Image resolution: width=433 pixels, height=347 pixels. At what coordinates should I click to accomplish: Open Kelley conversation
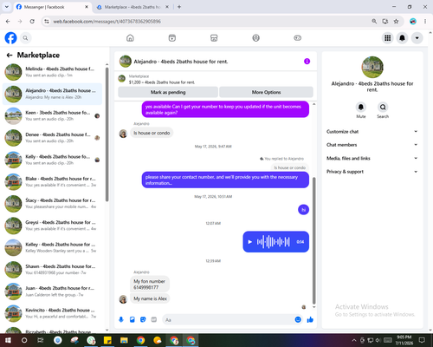pyautogui.click(x=52, y=247)
